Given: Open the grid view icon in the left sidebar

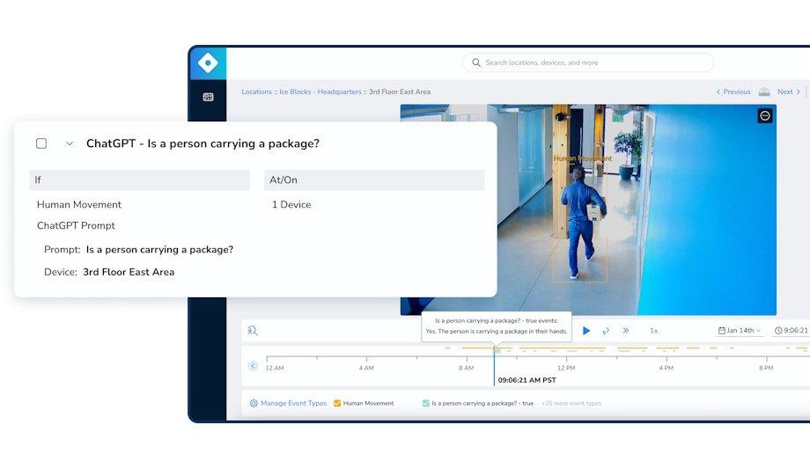Looking at the screenshot, I should [x=209, y=97].
